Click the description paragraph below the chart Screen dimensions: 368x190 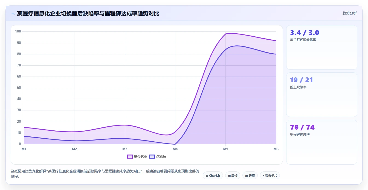click(x=105, y=174)
